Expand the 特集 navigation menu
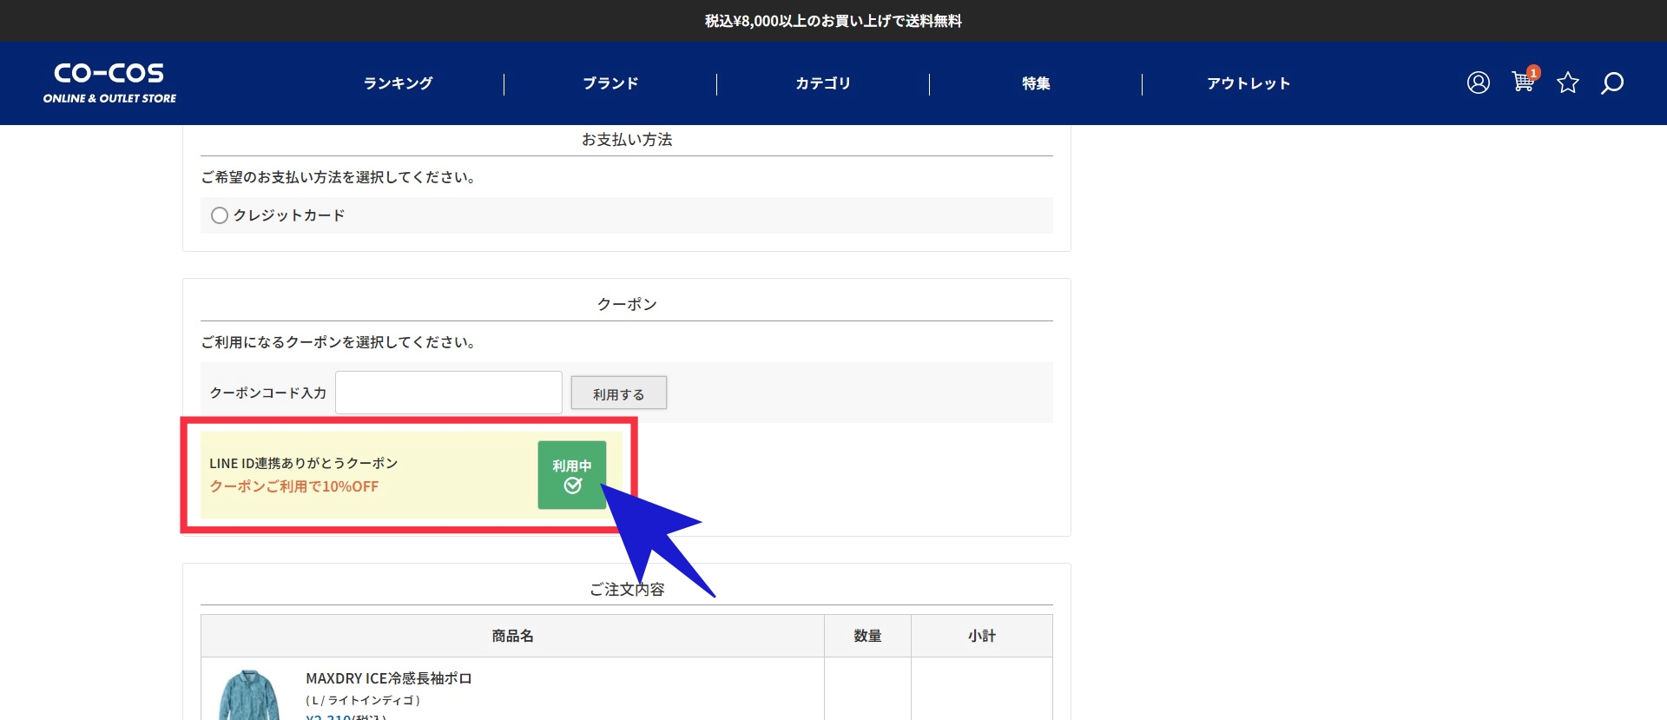1667x720 pixels. [1036, 83]
